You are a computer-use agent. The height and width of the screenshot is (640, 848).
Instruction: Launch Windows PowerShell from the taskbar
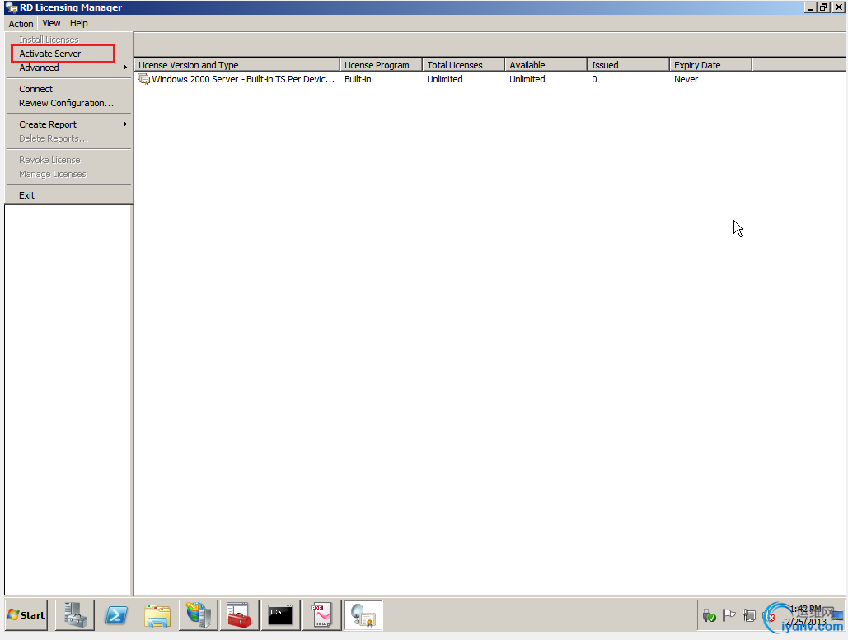coord(115,615)
